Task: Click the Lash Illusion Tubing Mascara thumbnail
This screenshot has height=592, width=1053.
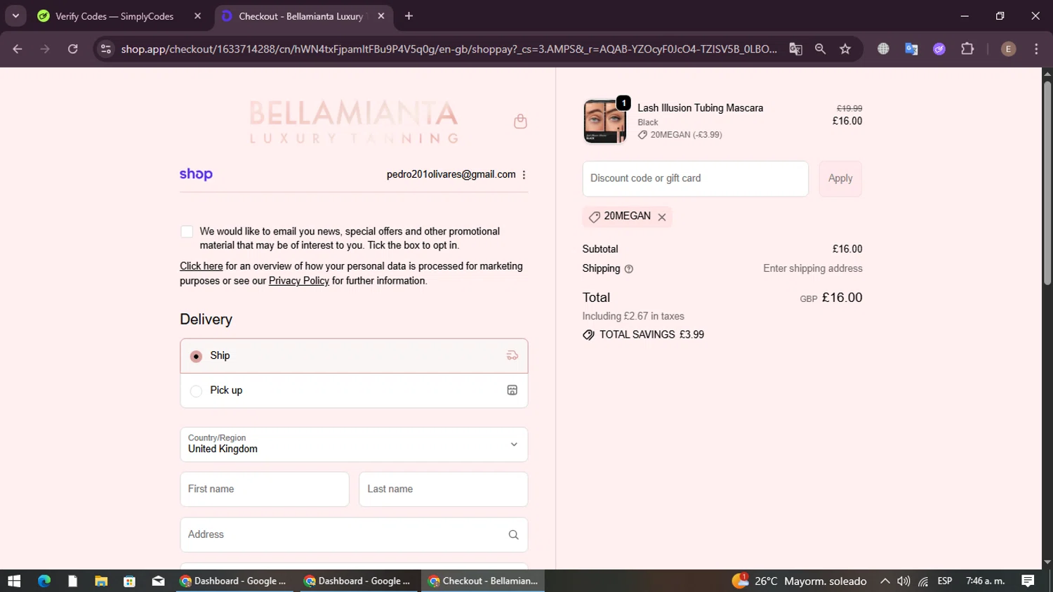Action: pyautogui.click(x=604, y=121)
